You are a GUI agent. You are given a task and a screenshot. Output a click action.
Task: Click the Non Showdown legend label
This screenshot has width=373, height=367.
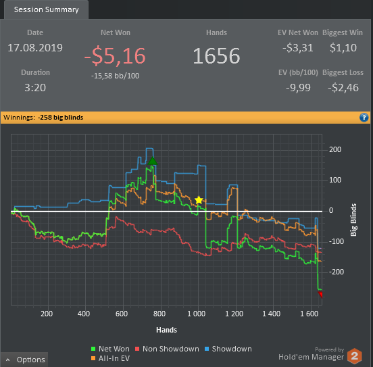[x=171, y=349]
